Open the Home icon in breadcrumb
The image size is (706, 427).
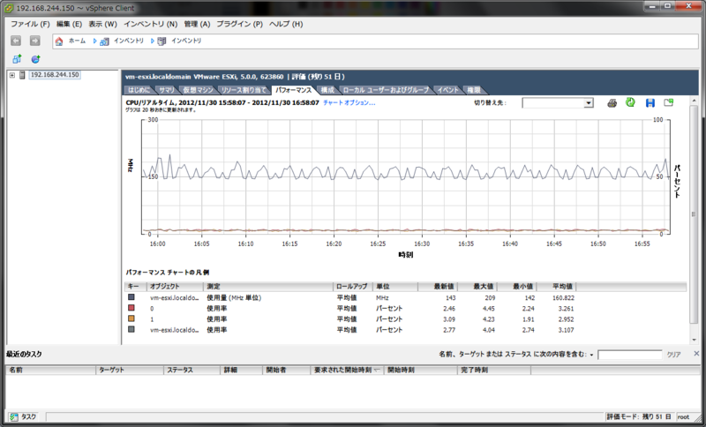(x=59, y=41)
